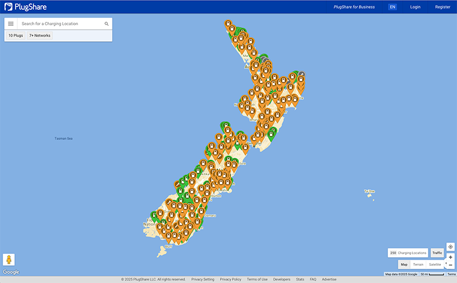Click the 50 mi scale control
This screenshot has width=457, height=283.
coord(432,274)
